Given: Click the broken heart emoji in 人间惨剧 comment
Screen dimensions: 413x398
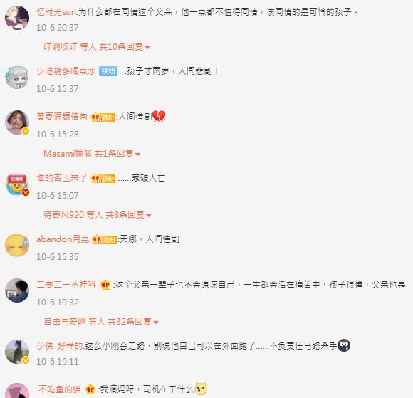Looking at the screenshot, I should coord(159,116).
